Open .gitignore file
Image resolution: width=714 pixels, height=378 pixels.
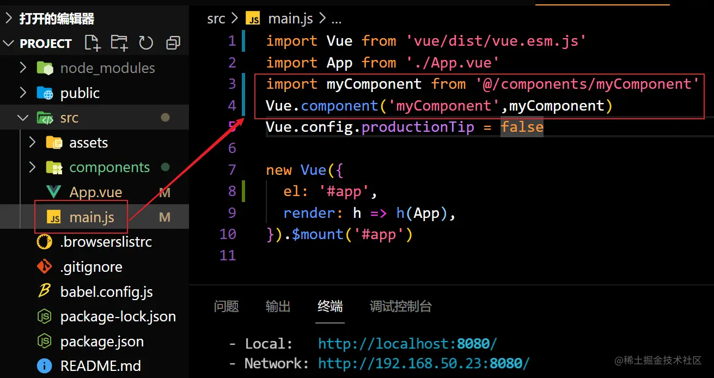(x=91, y=267)
